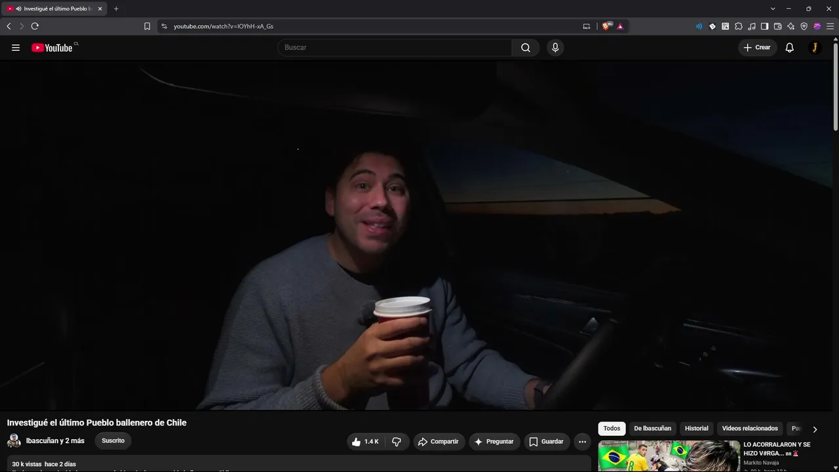
Task: Open the Ibascuñan channel avatar
Action: (14, 441)
